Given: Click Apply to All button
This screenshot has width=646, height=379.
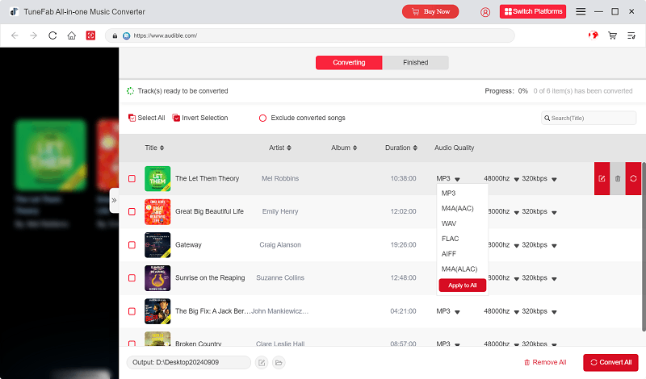Looking at the screenshot, I should click(462, 285).
